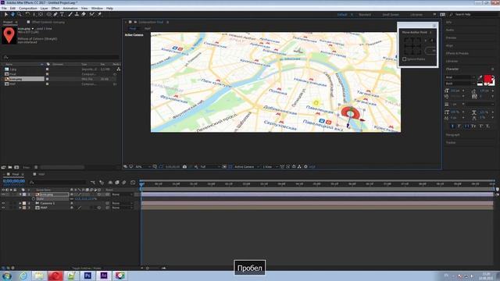Open the Composition menu
500x281 pixels.
(x=28, y=9)
